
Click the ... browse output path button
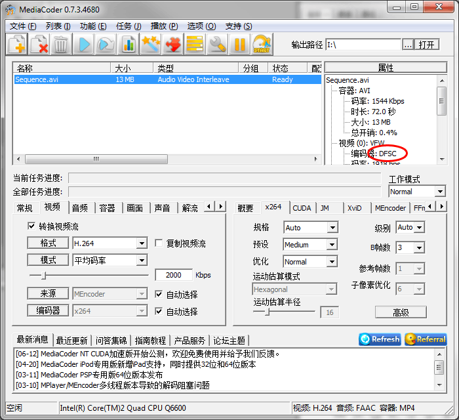(x=408, y=45)
